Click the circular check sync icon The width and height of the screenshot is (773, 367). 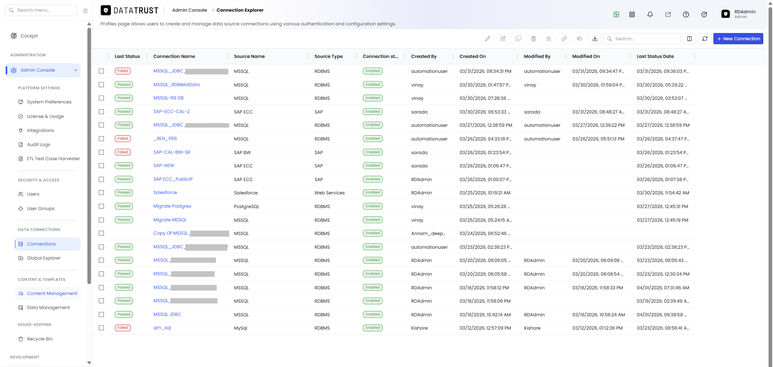point(704,14)
